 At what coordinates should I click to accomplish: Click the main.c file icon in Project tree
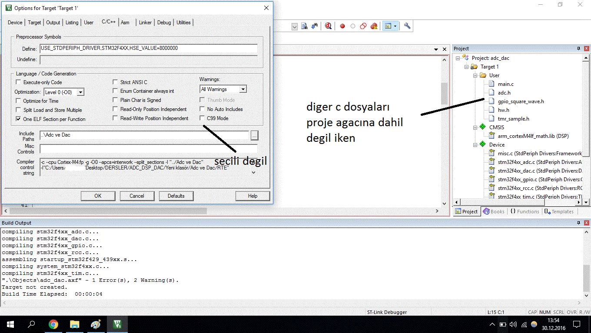point(491,84)
